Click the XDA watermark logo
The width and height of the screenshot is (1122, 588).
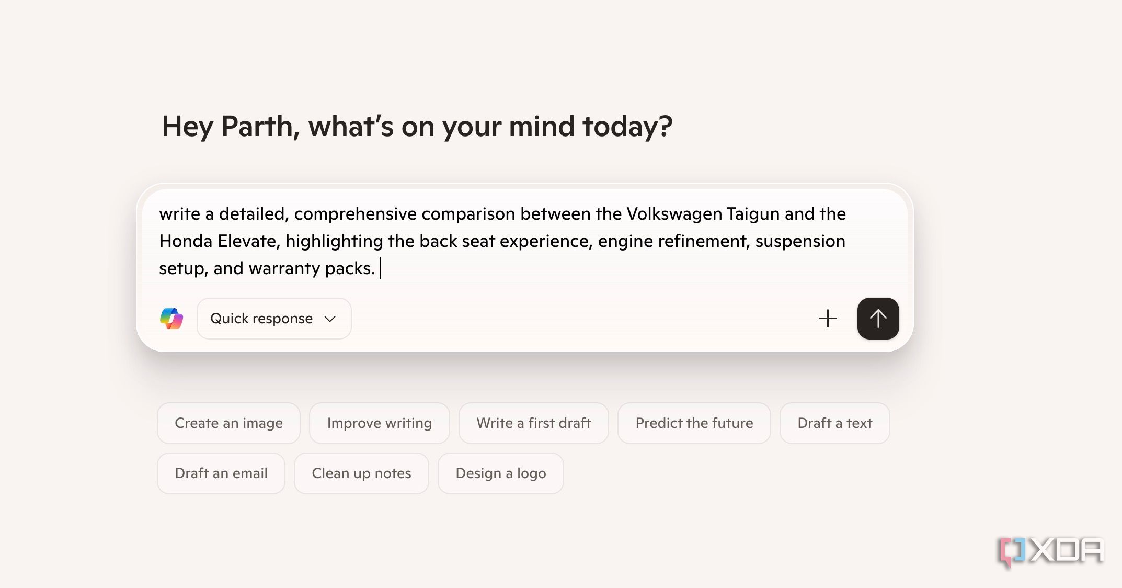point(1051,551)
